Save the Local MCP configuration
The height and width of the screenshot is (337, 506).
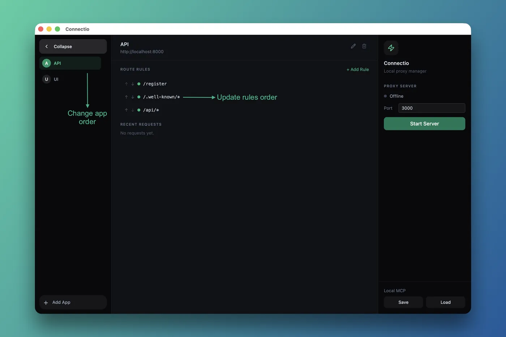(x=403, y=302)
